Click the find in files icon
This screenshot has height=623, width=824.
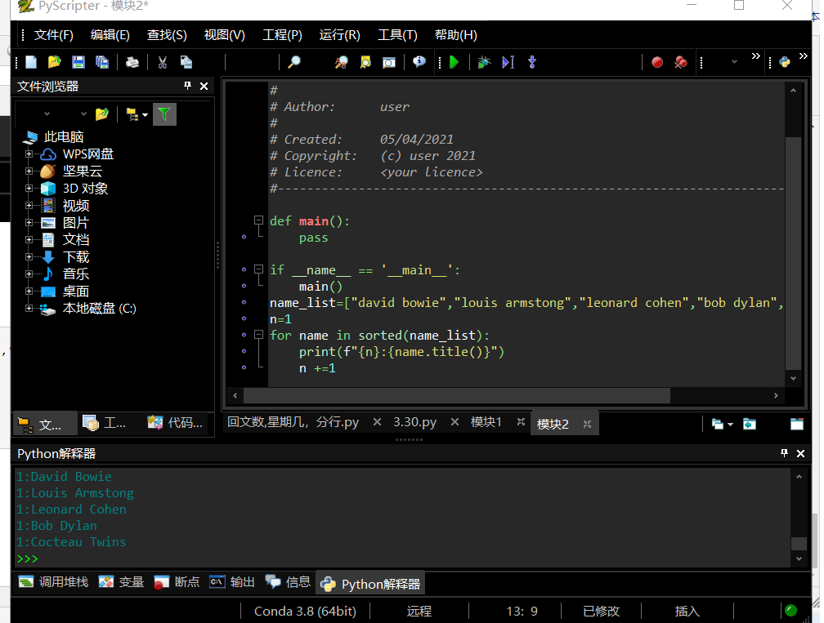(x=365, y=62)
